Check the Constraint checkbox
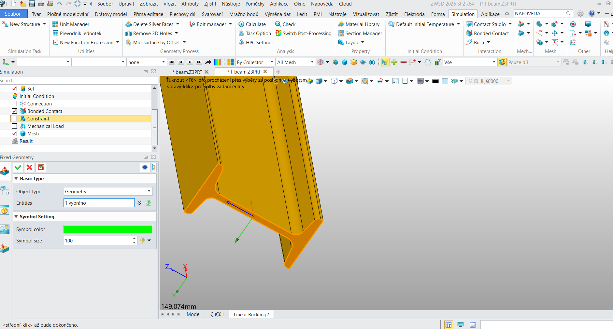613x329 pixels. coord(14,118)
